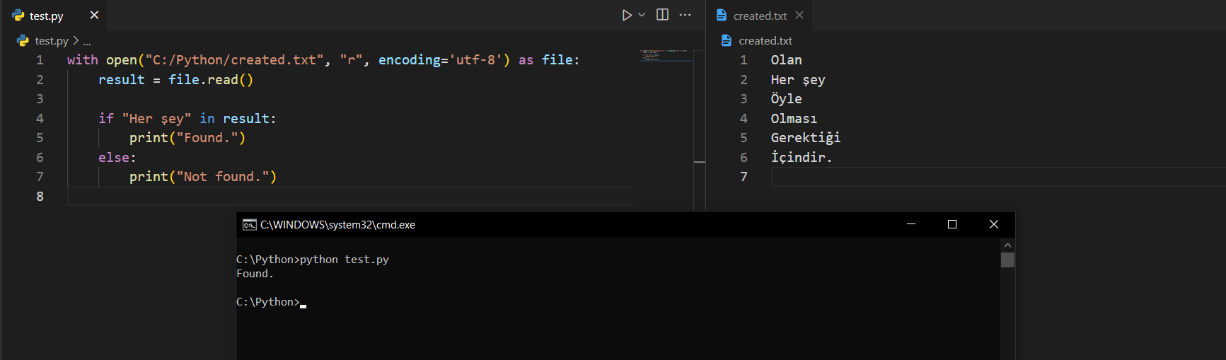
Task: Place cursor on empty line 7 in created.txt
Action: pos(920,177)
